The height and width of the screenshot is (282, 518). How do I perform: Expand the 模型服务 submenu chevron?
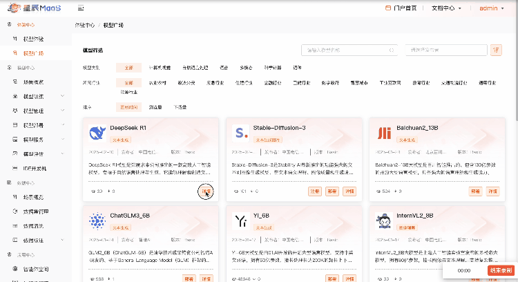click(x=62, y=139)
